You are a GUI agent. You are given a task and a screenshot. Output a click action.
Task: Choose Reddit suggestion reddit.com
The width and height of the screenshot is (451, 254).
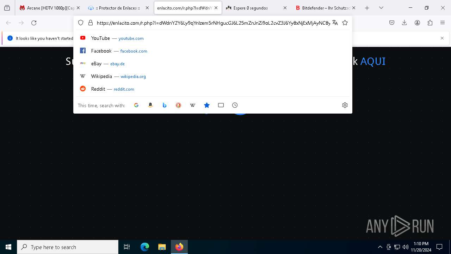click(213, 89)
